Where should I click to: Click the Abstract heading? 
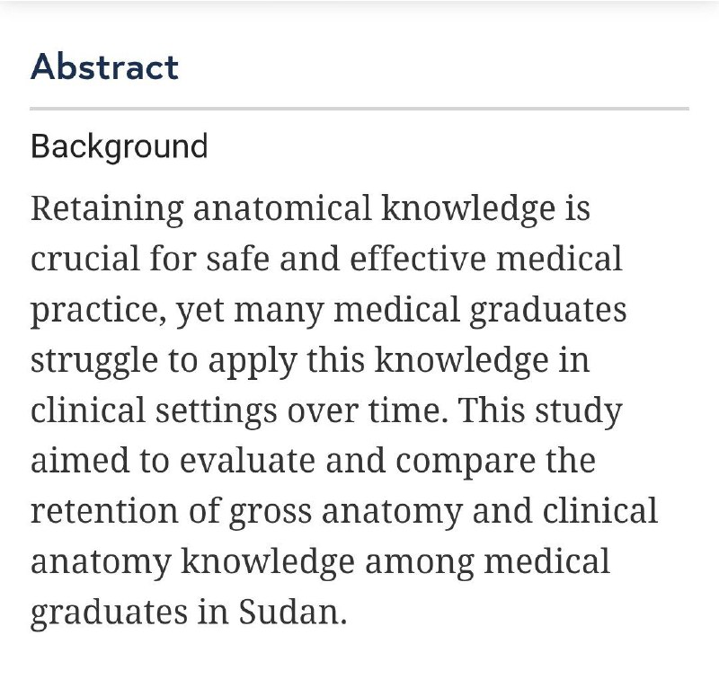104,66
